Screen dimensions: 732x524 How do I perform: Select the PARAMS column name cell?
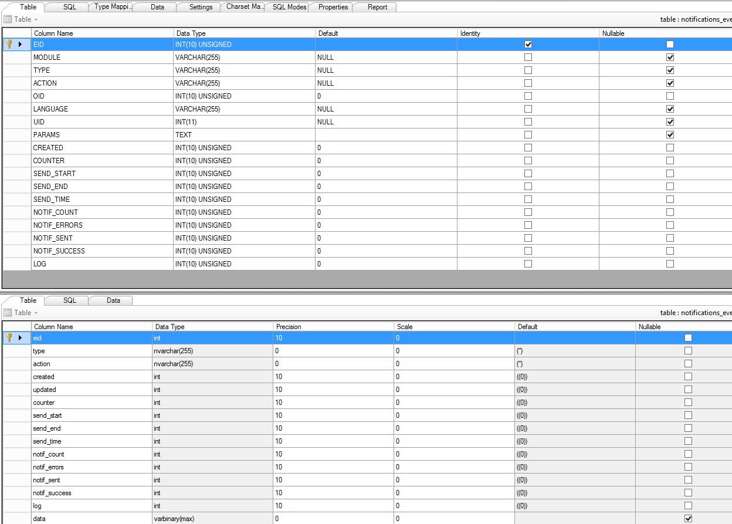[x=46, y=135]
